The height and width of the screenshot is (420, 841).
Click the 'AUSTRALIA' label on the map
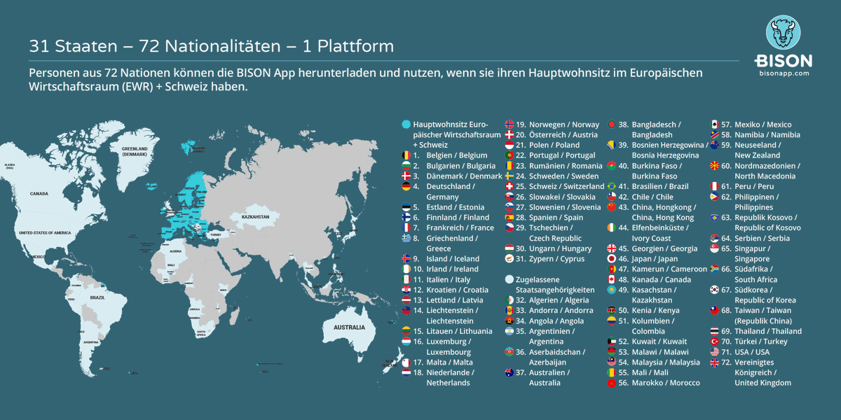[x=349, y=328]
